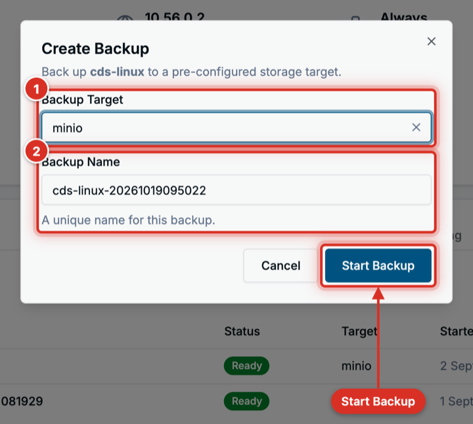This screenshot has width=473, height=424.
Task: Click the Backup Target field label
Action: click(82, 100)
